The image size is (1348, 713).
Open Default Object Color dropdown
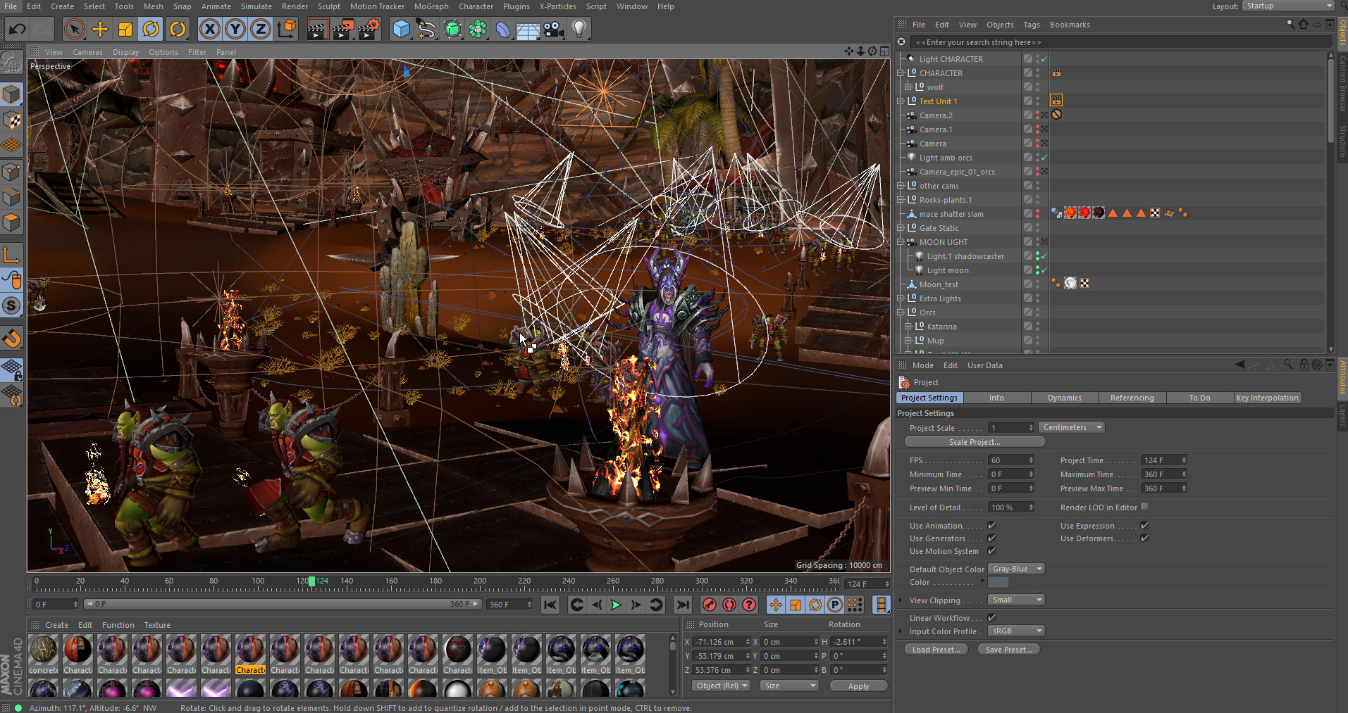1016,569
